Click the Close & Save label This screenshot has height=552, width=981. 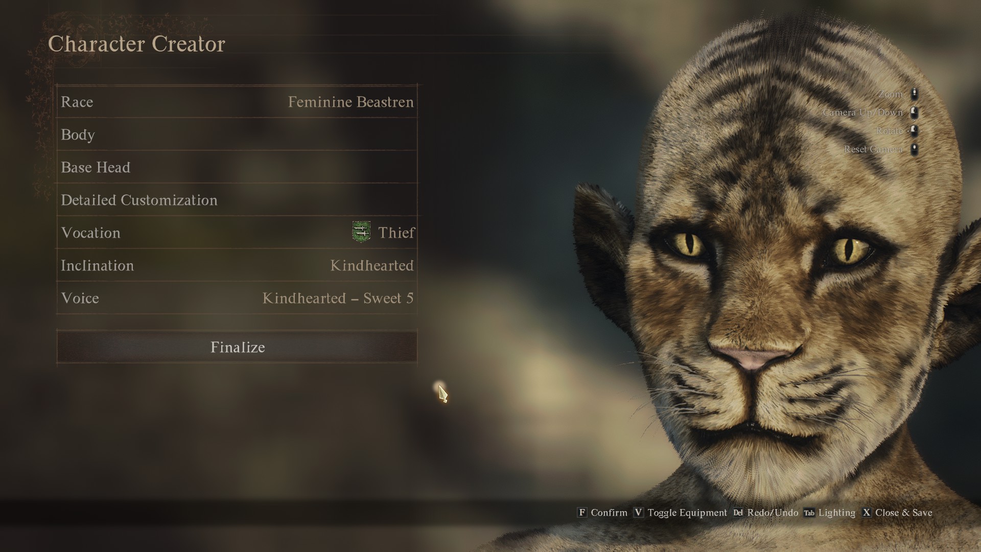point(903,512)
